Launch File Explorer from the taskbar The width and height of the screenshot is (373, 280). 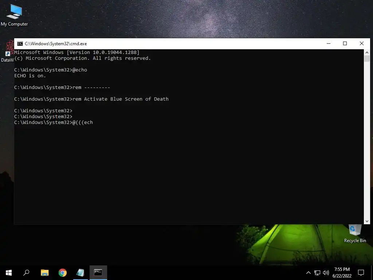(45, 273)
